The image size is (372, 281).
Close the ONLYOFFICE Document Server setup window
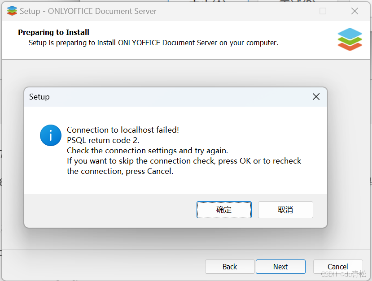tap(354, 11)
